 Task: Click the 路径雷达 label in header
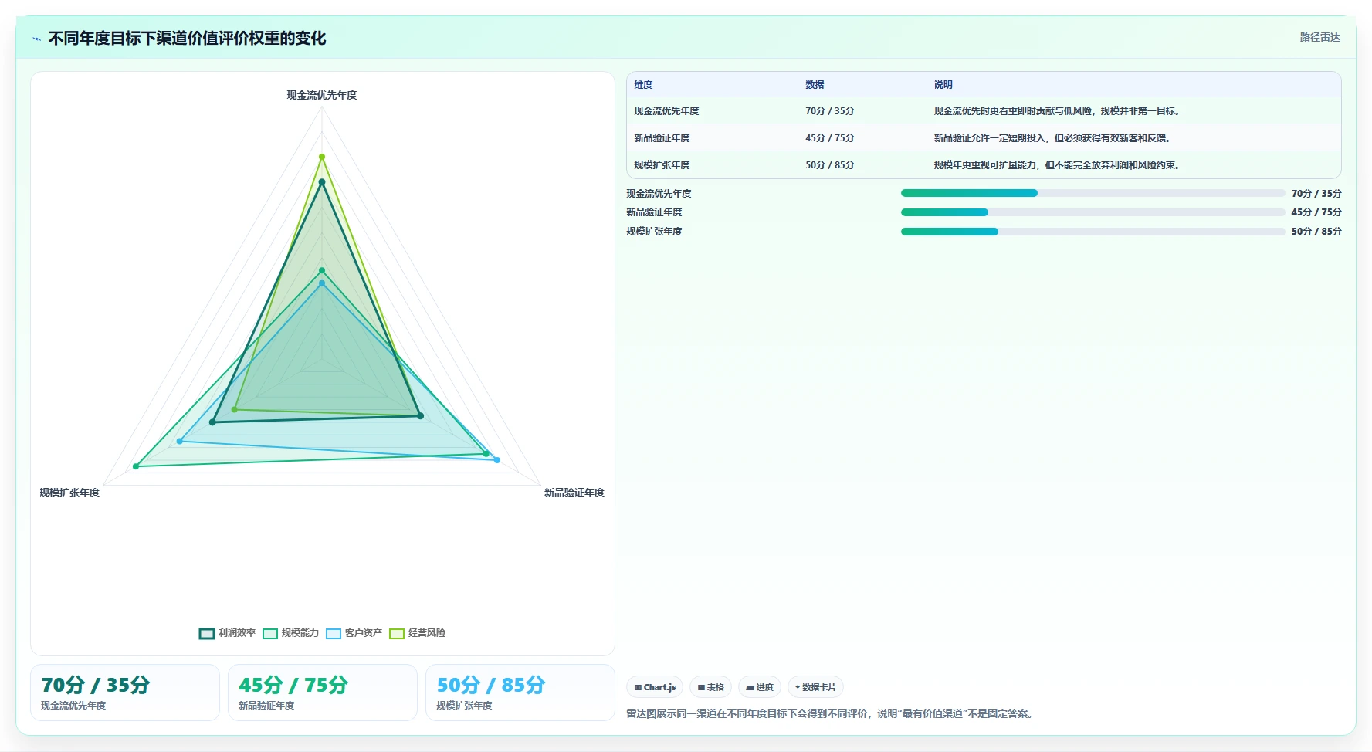click(1319, 37)
